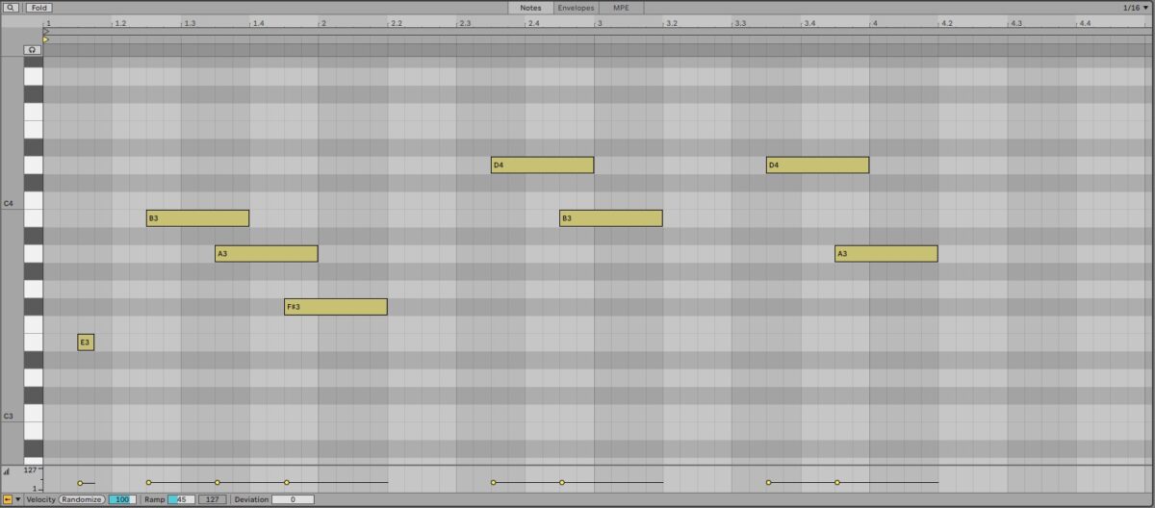1155x508 pixels.
Task: Click the Ramp start value field 45
Action: [x=181, y=499]
